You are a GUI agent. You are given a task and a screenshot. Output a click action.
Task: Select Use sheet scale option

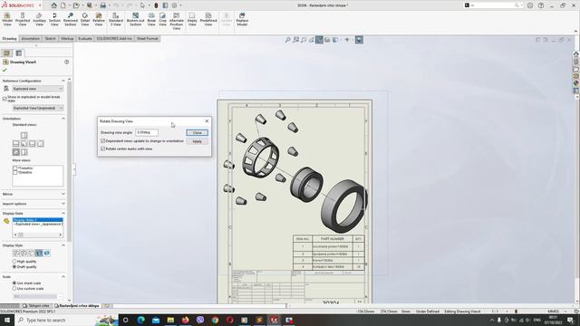[14, 283]
